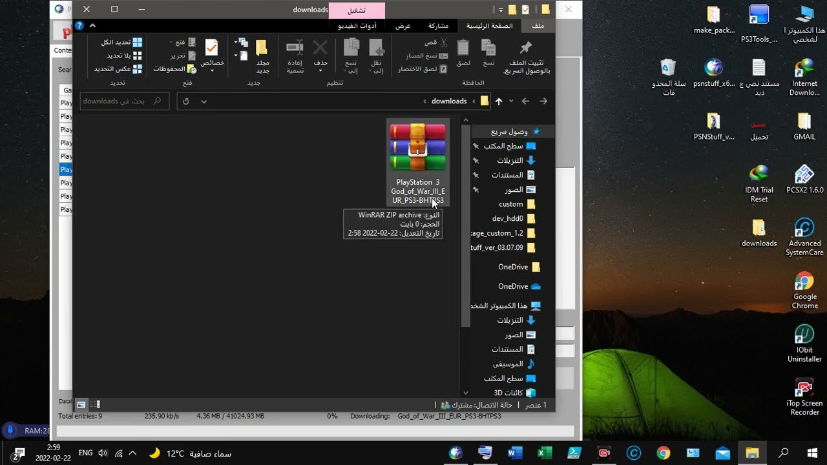Click the pink Play (تشغيل) contextual tab
This screenshot has height=465, width=827.
click(357, 10)
